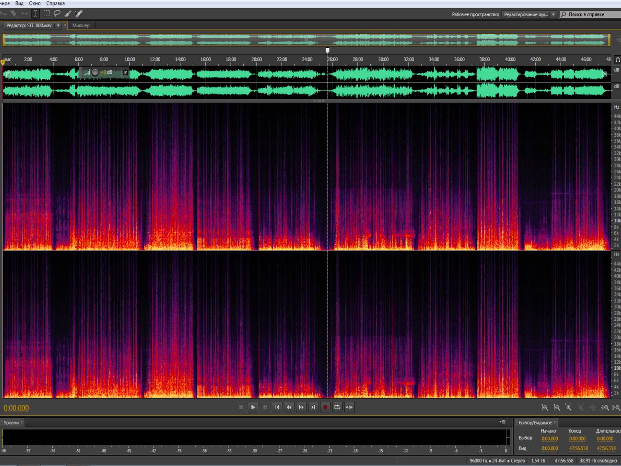Switch to the Микшер tab
Image resolution: width=621 pixels, height=466 pixels.
coord(81,26)
